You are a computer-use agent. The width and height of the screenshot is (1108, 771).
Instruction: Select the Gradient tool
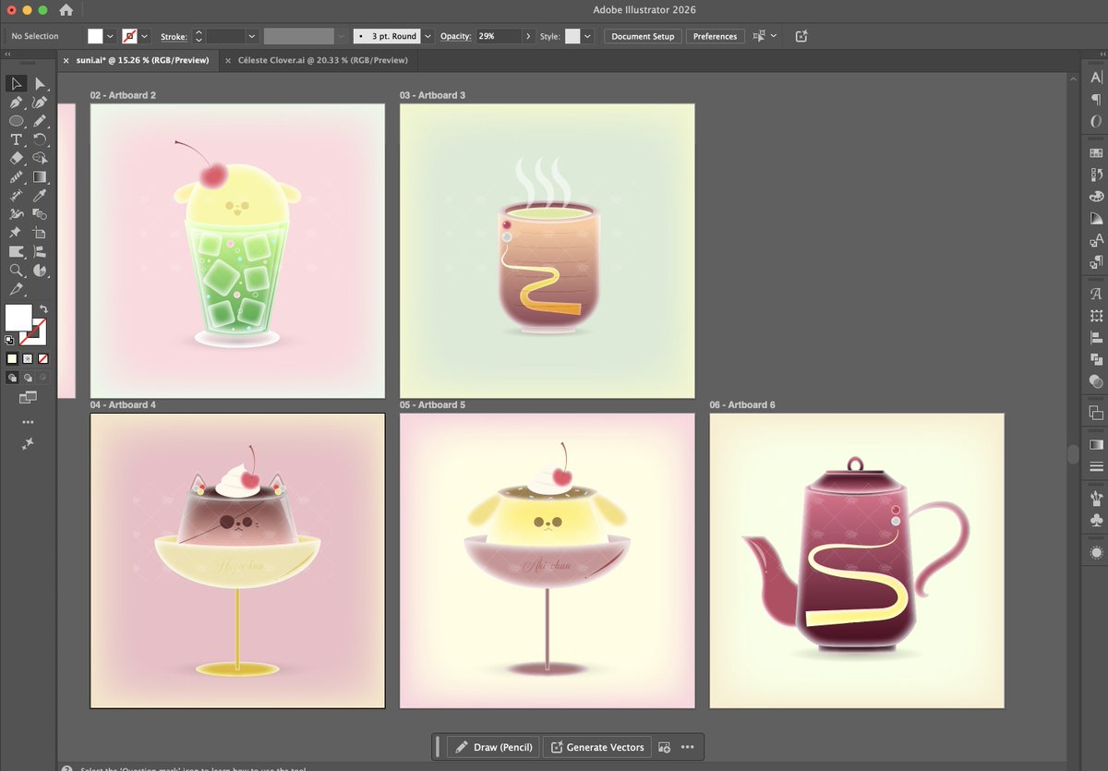coord(40,176)
